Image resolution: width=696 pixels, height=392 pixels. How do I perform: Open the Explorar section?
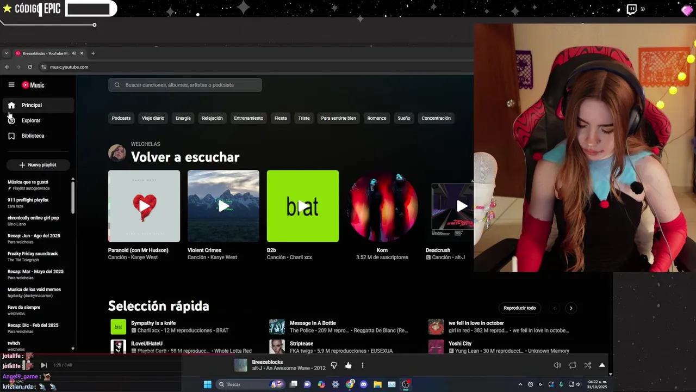click(38, 120)
